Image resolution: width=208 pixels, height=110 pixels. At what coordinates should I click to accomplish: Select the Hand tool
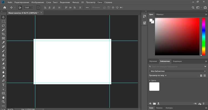pos(3,97)
